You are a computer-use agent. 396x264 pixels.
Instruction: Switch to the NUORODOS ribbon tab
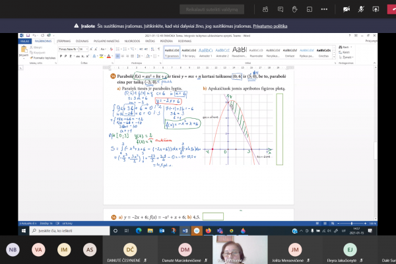pyautogui.click(x=132, y=41)
